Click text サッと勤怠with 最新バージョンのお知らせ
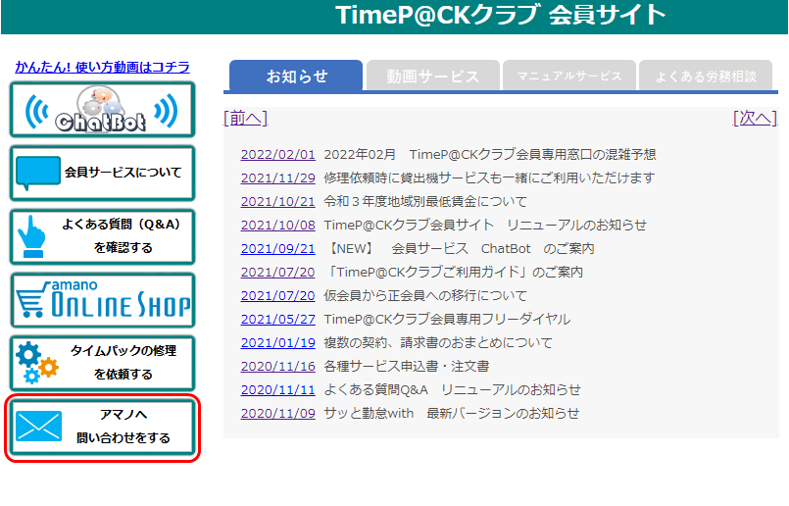 pyautogui.click(x=452, y=414)
